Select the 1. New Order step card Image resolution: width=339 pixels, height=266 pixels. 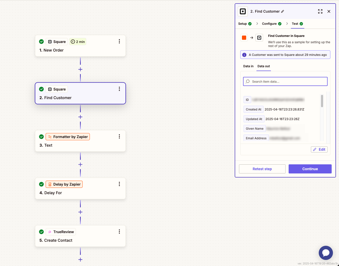point(80,46)
